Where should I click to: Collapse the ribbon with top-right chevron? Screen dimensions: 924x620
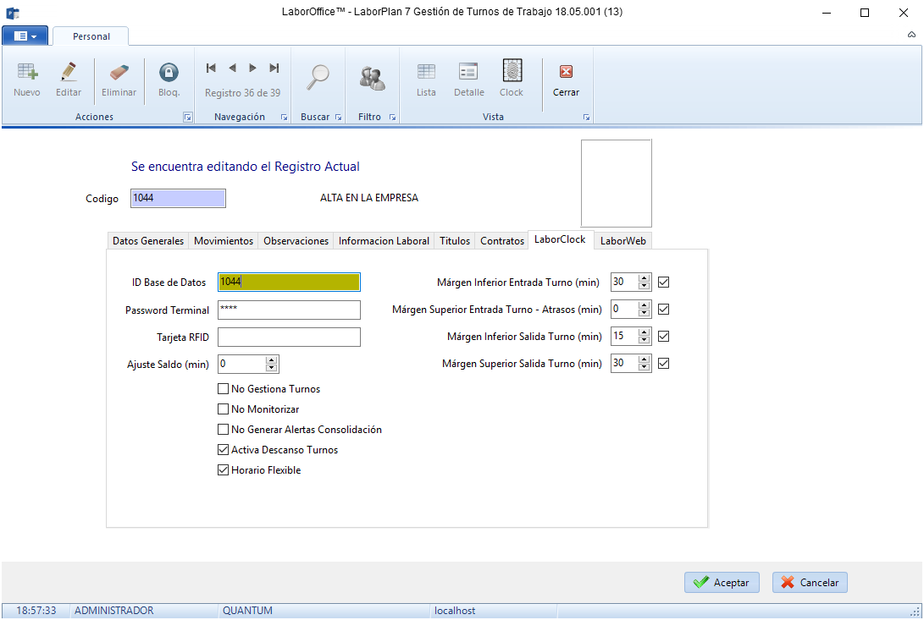(x=911, y=35)
